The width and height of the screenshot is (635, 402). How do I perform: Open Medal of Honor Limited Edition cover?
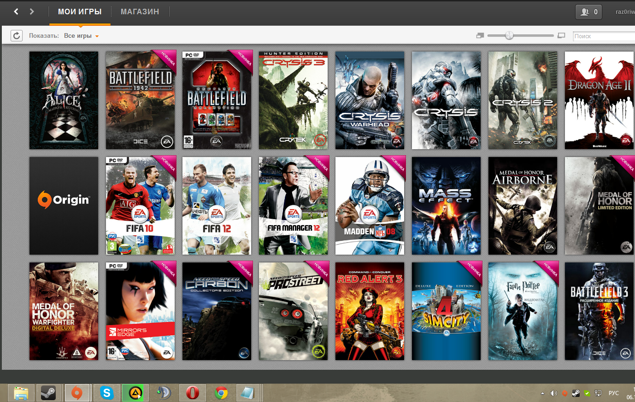pyautogui.click(x=599, y=206)
